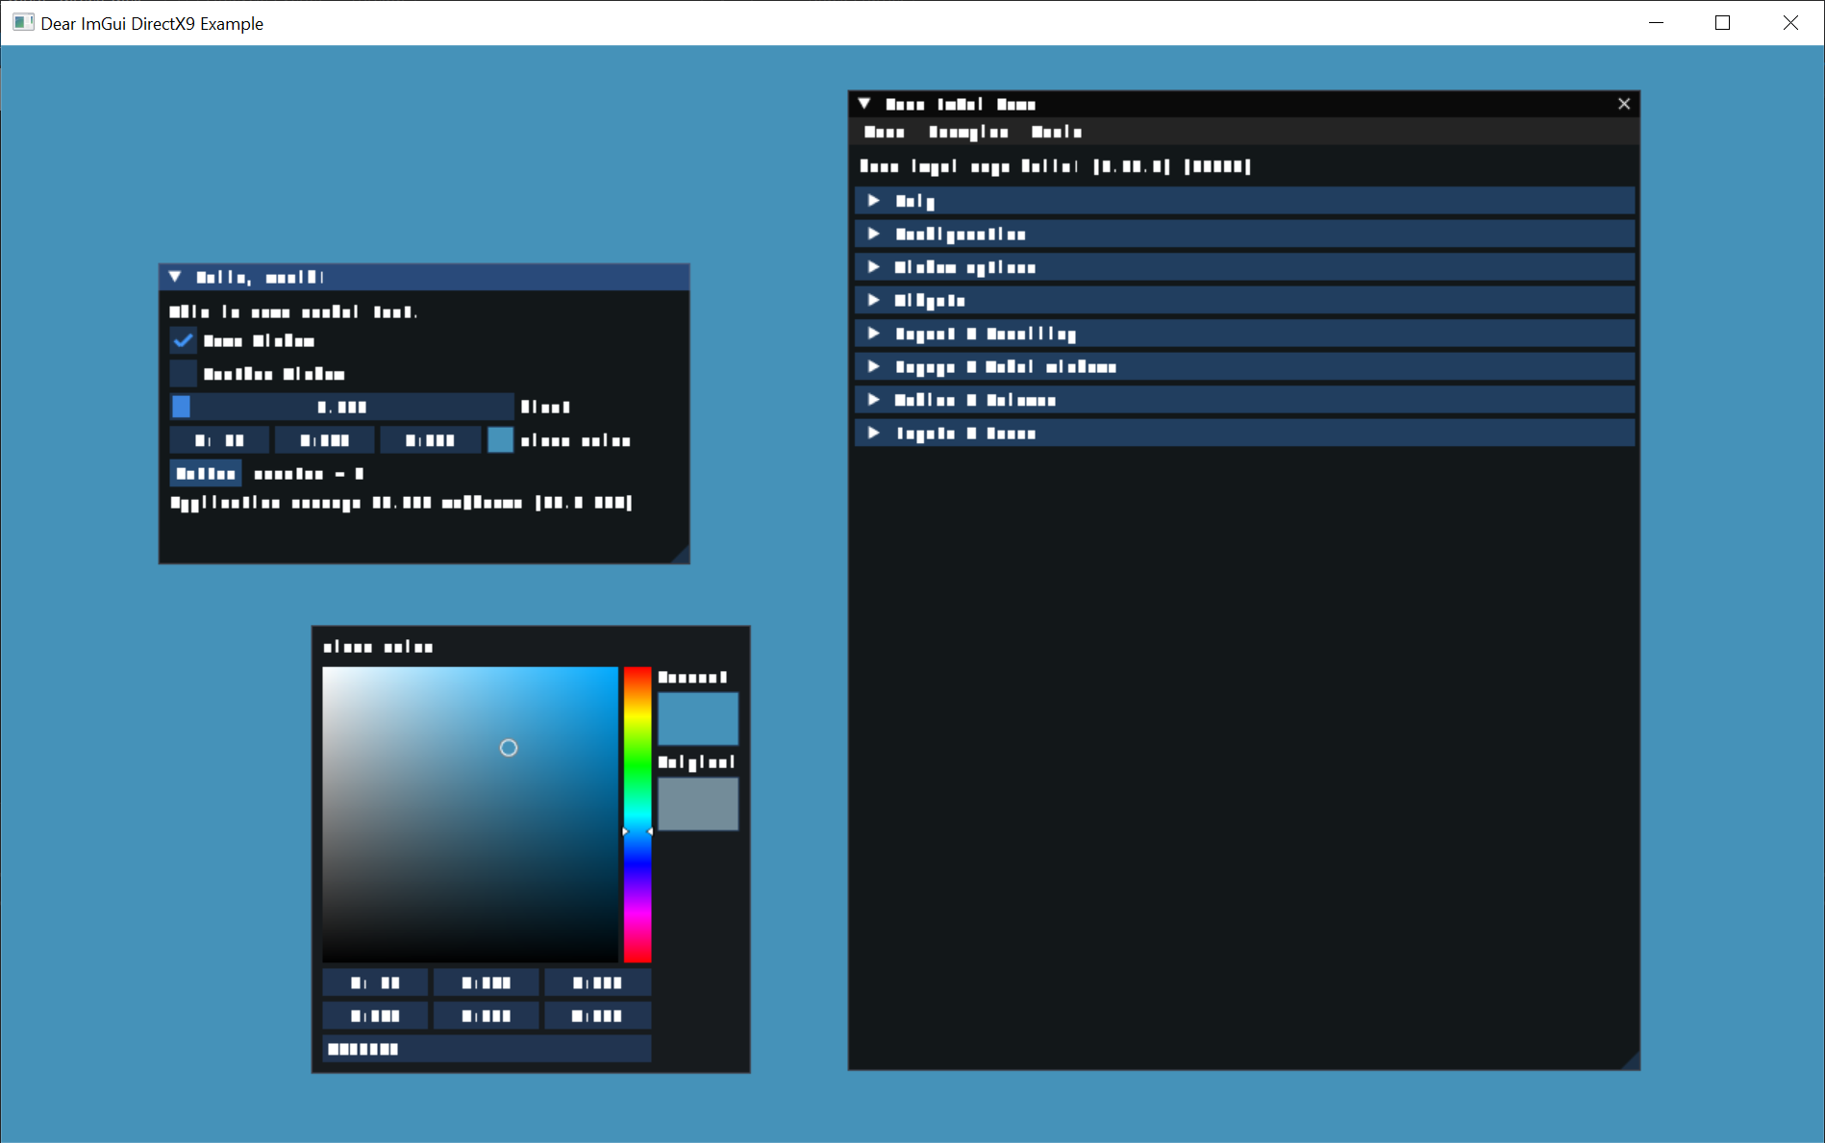Click the app icon in the DirectX9 Example title bar
The height and width of the screenshot is (1143, 1825).
[x=24, y=22]
